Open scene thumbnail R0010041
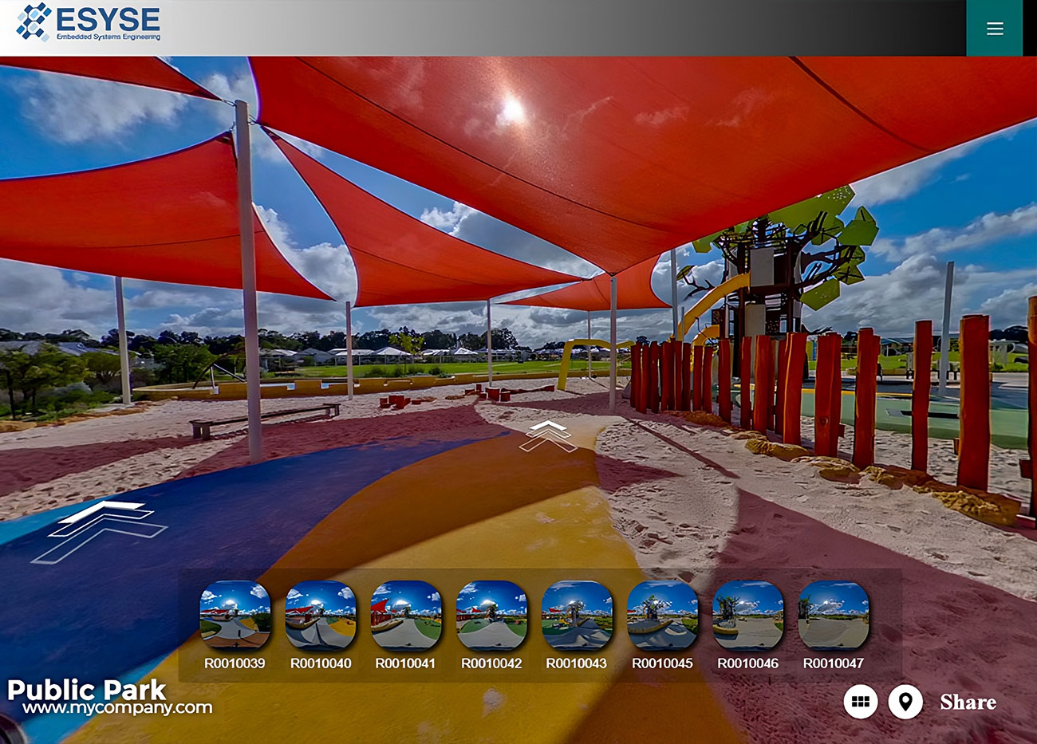The height and width of the screenshot is (744, 1037). pyautogui.click(x=406, y=616)
